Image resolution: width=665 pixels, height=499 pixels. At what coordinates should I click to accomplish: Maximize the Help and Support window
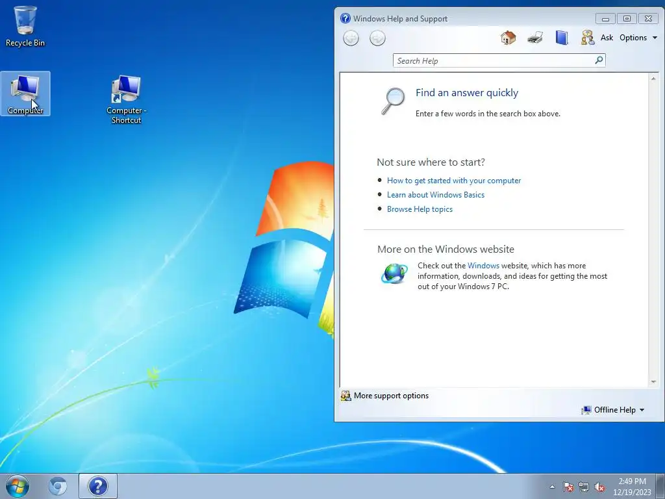coord(627,19)
